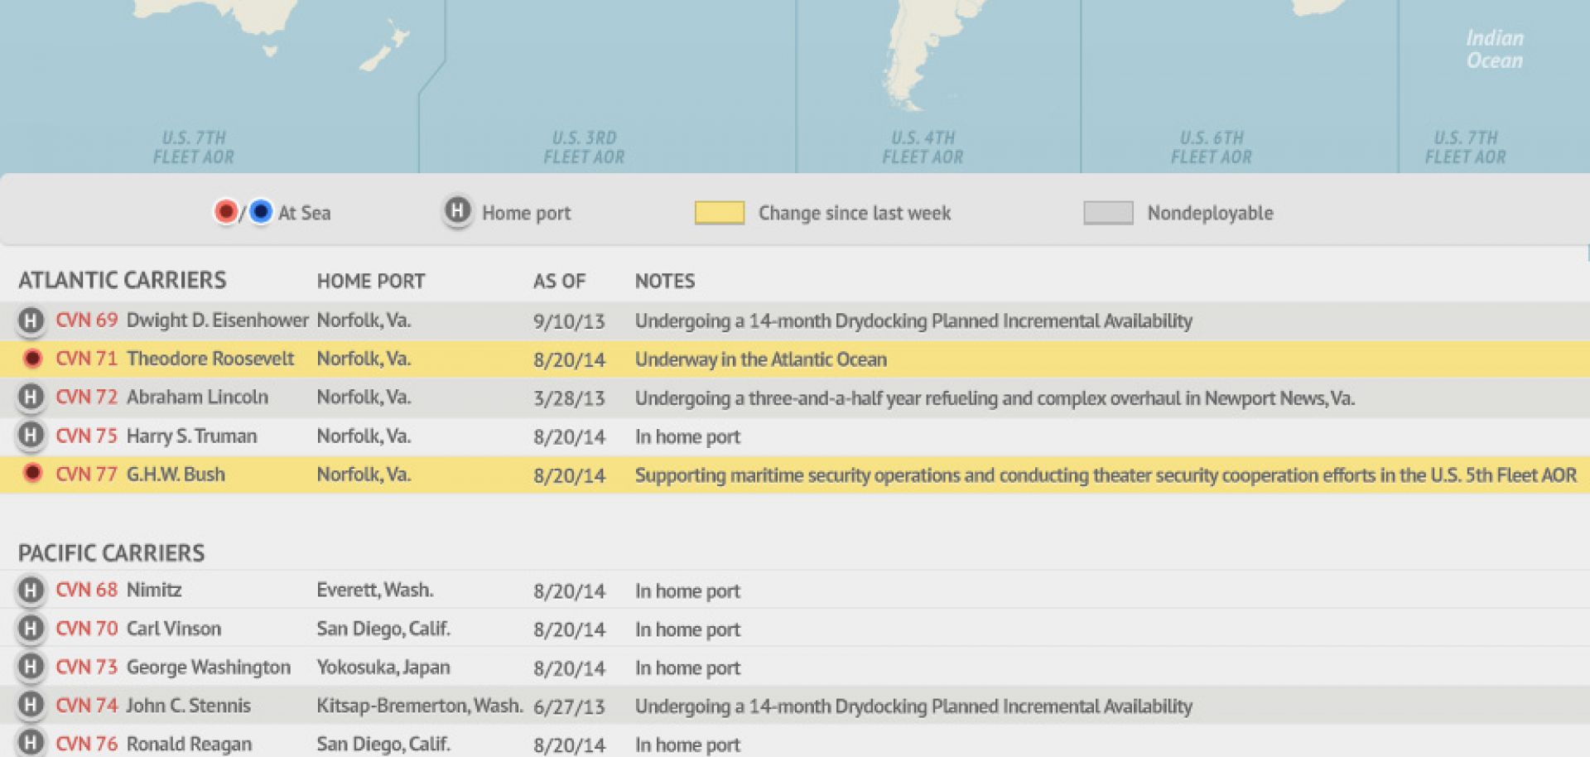This screenshot has width=1590, height=757.
Task: Click the Abraham Lincoln ship name
Action: (197, 397)
